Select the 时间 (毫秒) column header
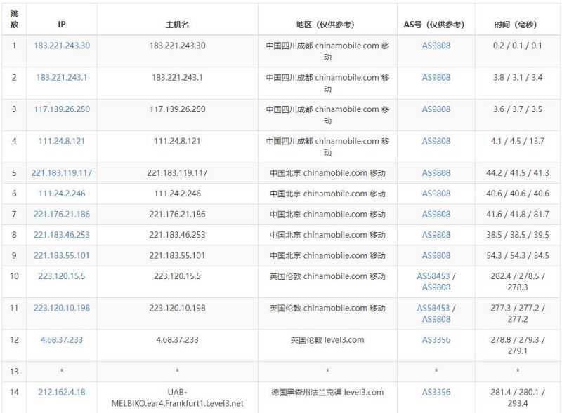 (516, 25)
